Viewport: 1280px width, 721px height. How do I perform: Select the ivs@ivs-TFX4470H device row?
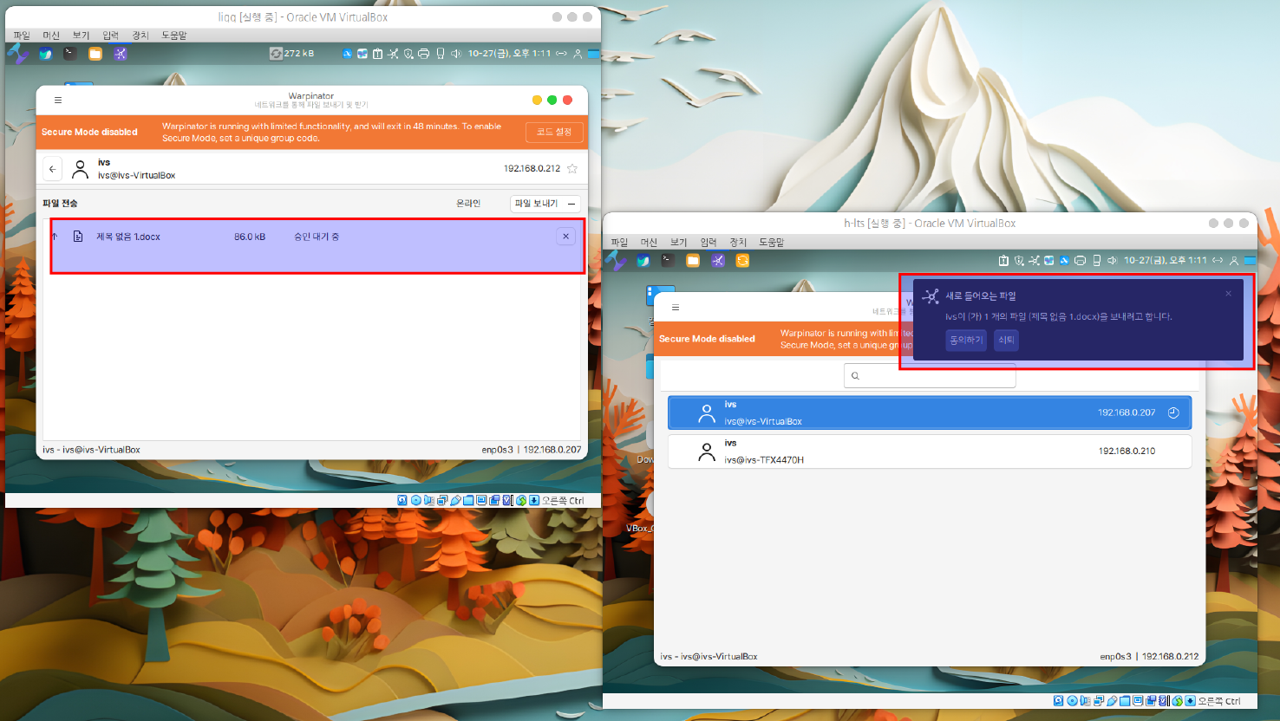pos(929,451)
